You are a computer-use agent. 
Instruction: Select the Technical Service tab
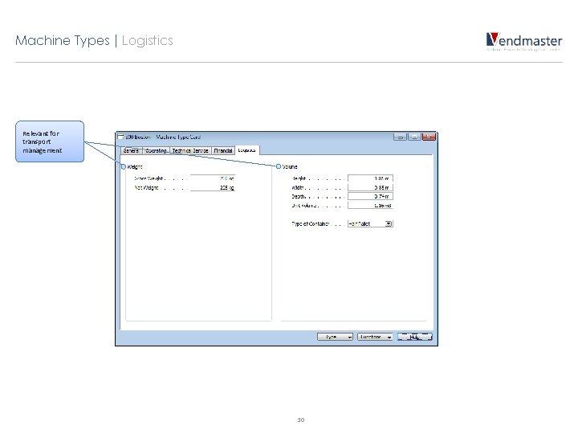(190, 150)
